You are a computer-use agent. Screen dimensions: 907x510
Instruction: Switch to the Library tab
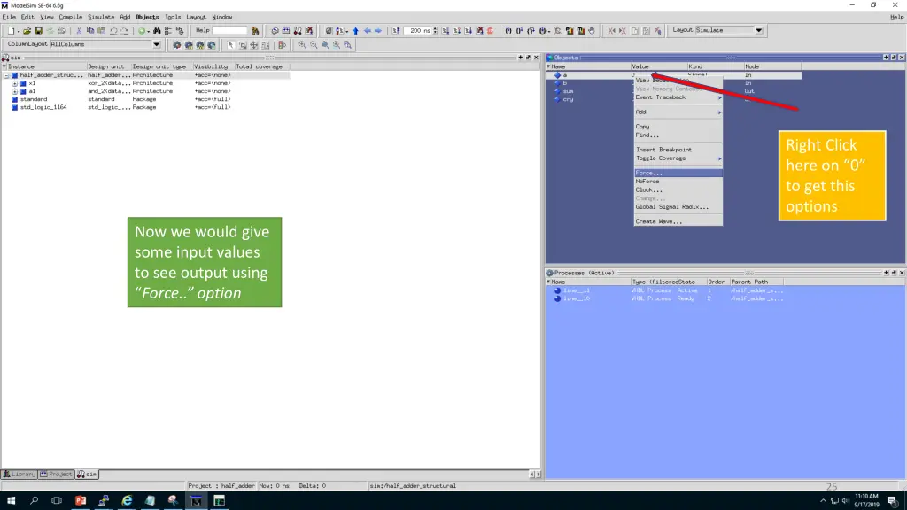pyautogui.click(x=19, y=475)
